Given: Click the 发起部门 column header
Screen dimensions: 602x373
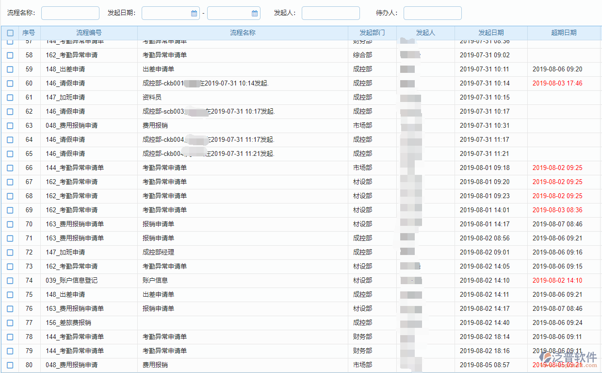Looking at the screenshot, I should (x=372, y=33).
